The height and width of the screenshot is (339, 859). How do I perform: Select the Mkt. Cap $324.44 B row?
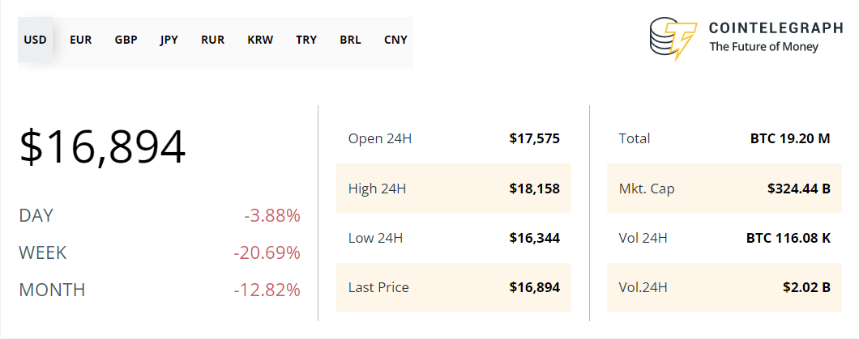point(724,188)
